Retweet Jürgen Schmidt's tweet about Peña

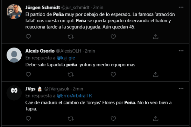(71, 37)
